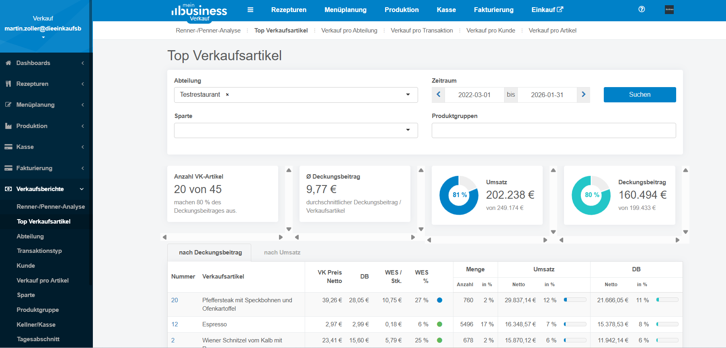Click the hamburger menu icon in header
The image size is (726, 348).
point(250,10)
